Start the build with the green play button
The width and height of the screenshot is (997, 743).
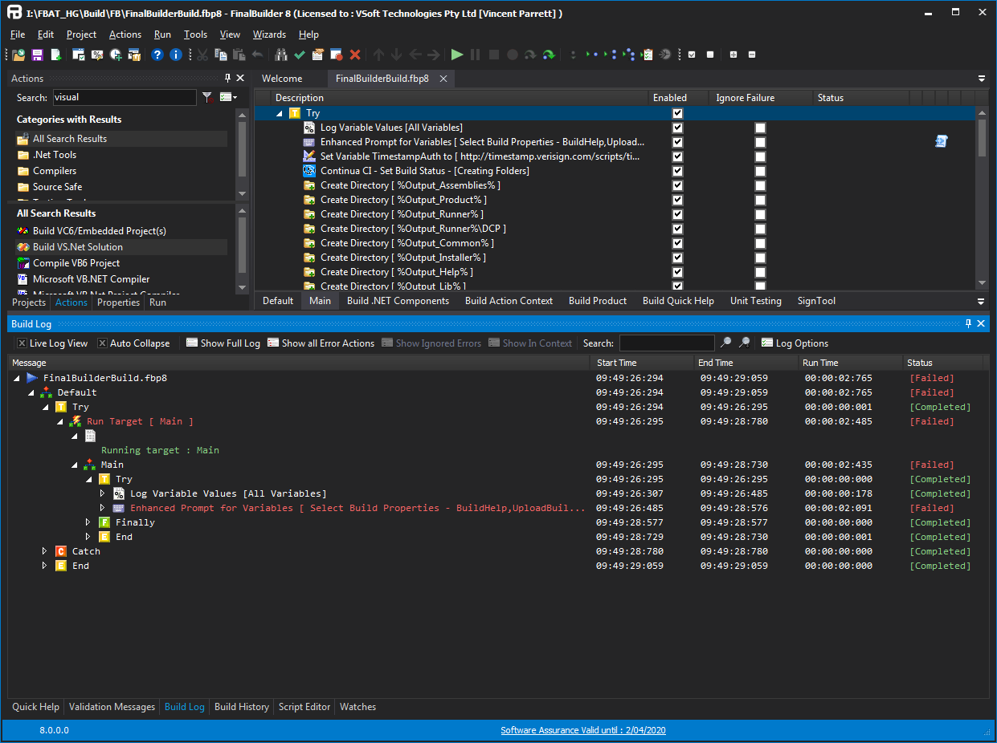point(457,55)
